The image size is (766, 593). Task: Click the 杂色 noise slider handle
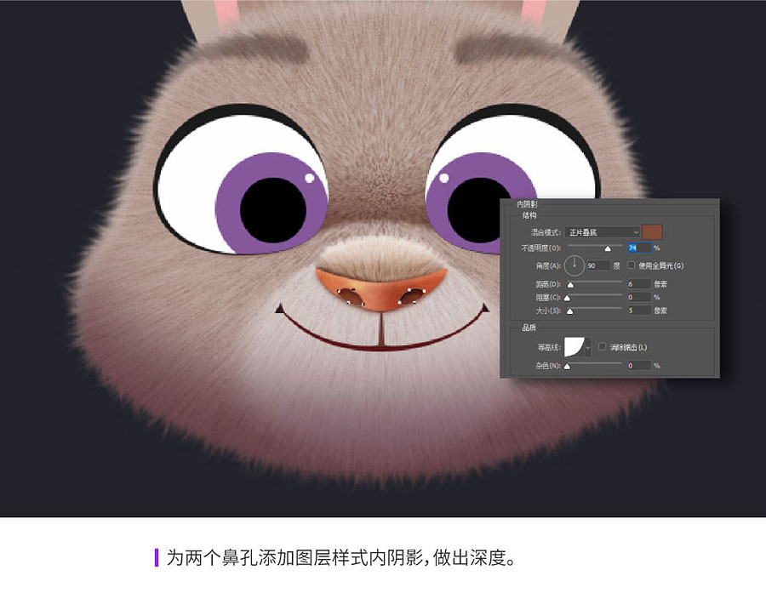(x=567, y=367)
